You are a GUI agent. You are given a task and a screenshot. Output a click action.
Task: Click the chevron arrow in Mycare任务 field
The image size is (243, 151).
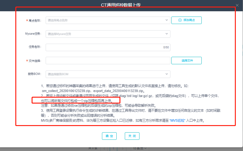(x=167, y=34)
